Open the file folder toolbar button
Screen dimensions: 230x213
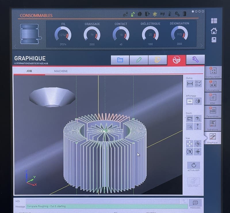(x=120, y=60)
